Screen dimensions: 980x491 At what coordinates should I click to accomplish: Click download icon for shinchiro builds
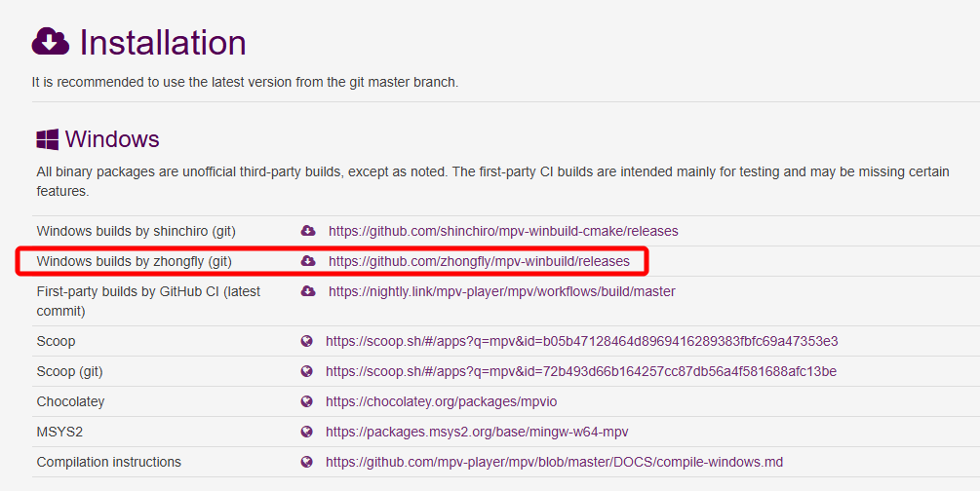coord(308,231)
